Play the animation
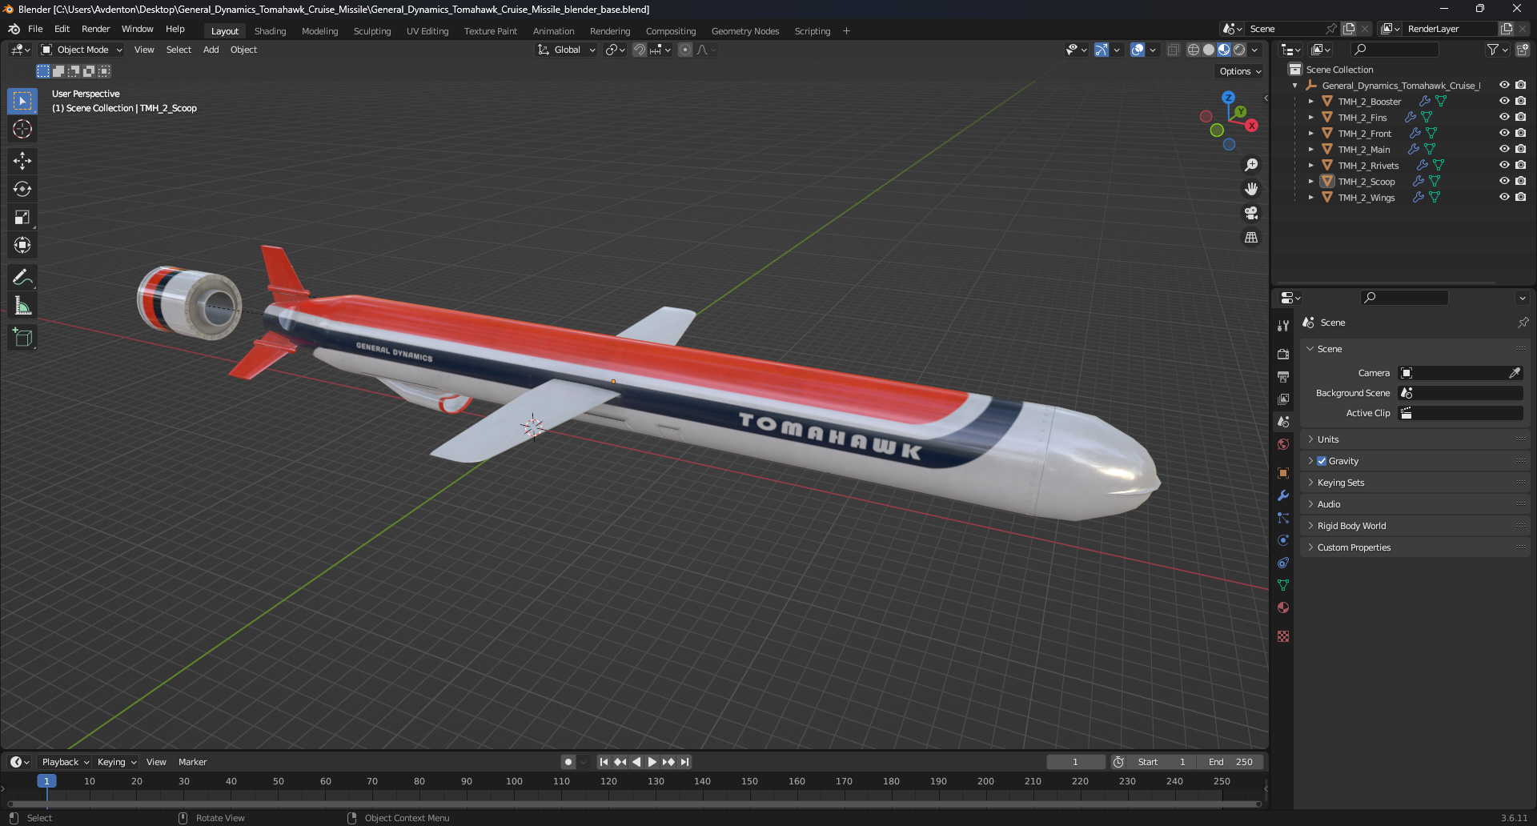The image size is (1537, 826). [x=652, y=762]
